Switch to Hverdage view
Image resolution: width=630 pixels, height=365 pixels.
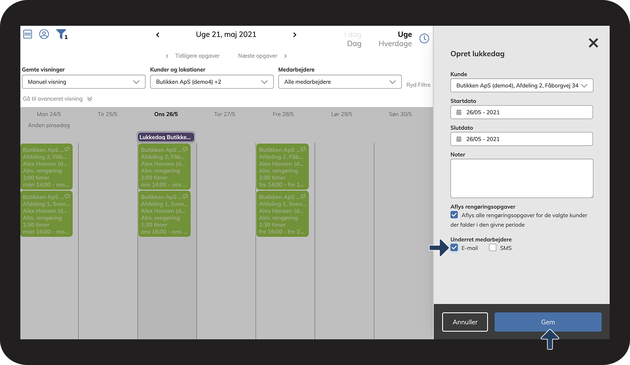point(395,44)
